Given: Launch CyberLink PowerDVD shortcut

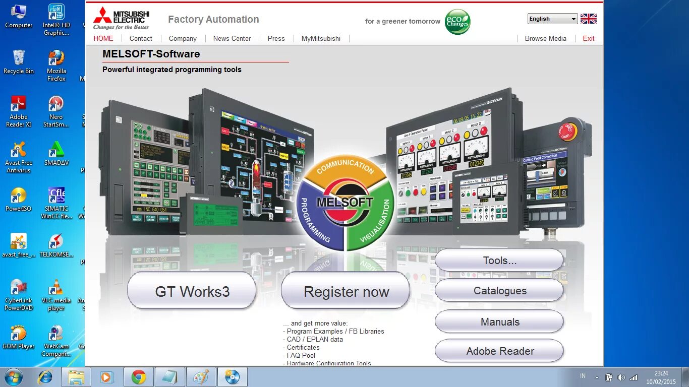Looking at the screenshot, I should 19,295.
